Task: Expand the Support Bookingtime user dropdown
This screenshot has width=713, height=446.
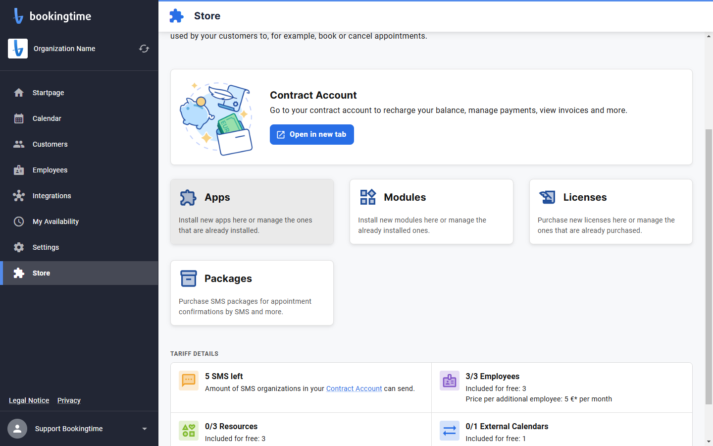Action: (x=145, y=429)
